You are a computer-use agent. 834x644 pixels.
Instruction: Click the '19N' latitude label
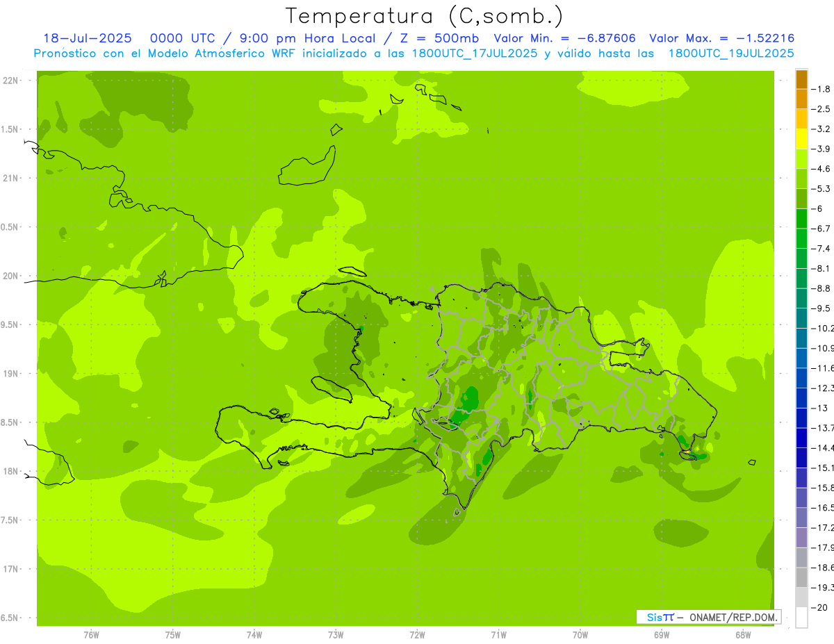click(10, 374)
